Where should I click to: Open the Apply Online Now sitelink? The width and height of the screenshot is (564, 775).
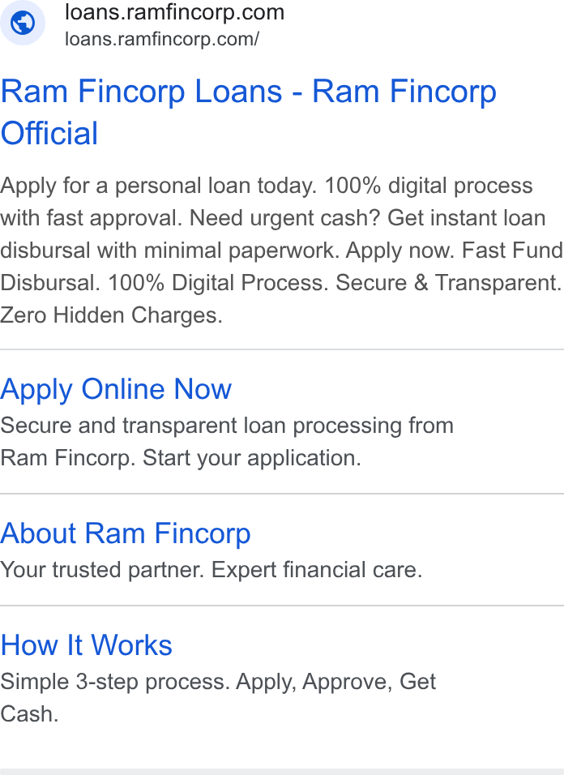point(116,389)
